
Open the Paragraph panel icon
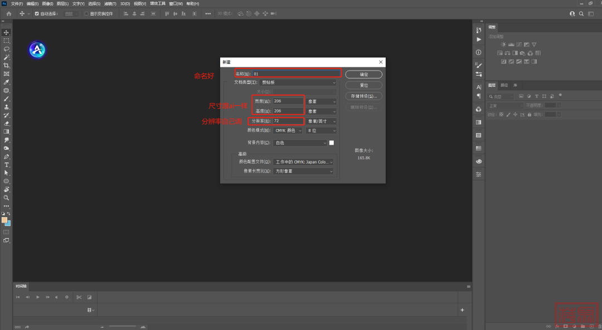coord(478,96)
